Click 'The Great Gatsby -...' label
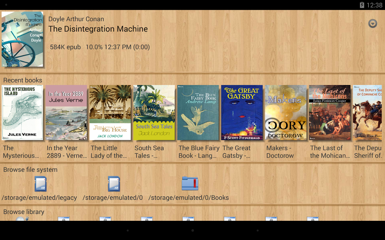 [x=237, y=152]
